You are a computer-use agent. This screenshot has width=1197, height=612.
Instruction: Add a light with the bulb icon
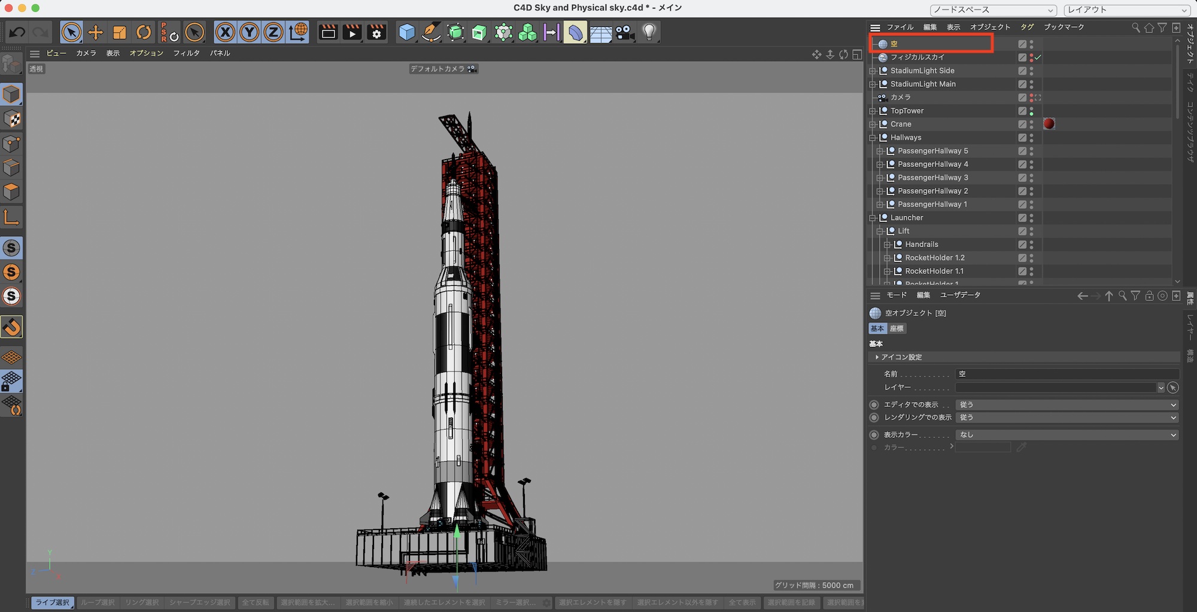(649, 32)
